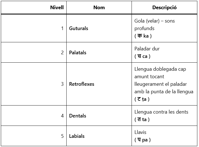Select the cell with level number 1

(62, 28)
